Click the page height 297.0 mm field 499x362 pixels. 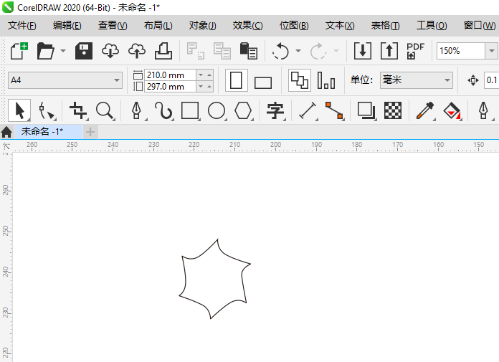pyautogui.click(x=170, y=87)
